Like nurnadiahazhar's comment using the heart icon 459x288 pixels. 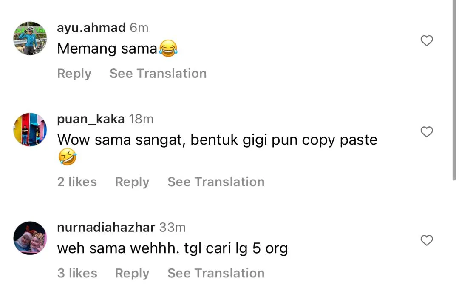pyautogui.click(x=426, y=240)
